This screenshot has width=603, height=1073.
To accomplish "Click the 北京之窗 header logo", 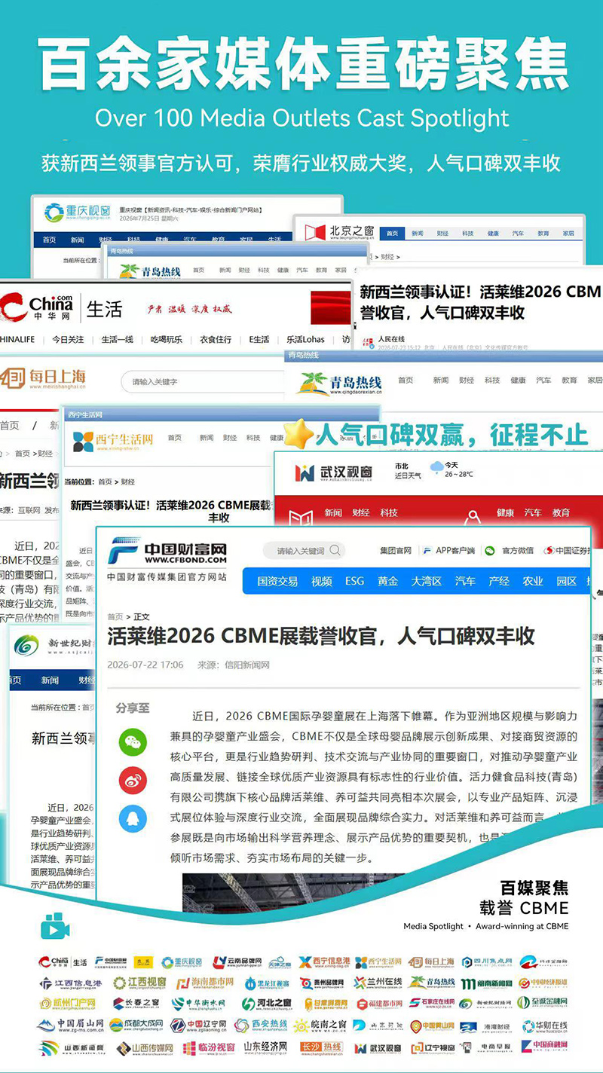I will pyautogui.click(x=341, y=231).
